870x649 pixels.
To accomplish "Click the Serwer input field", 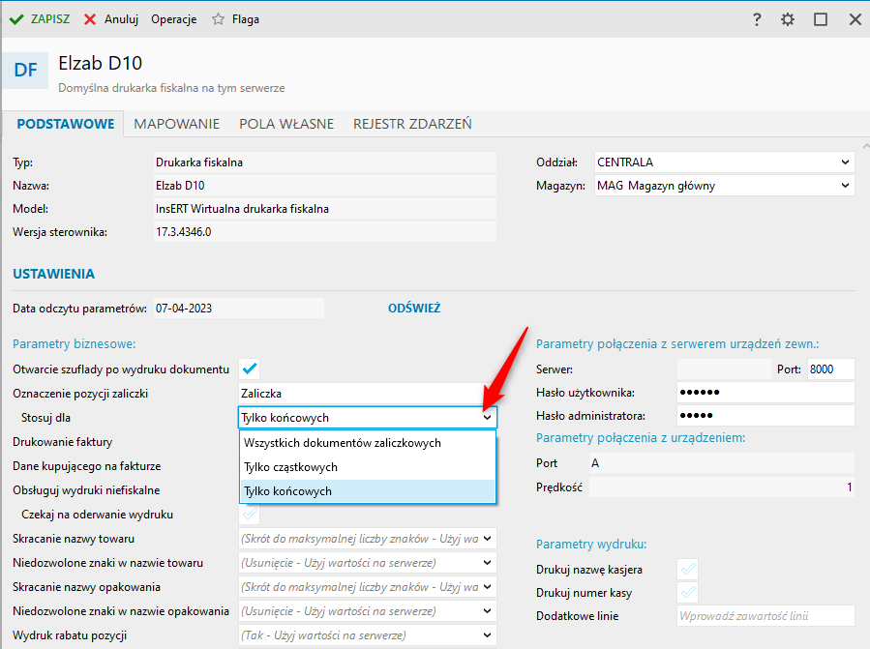I will (x=724, y=369).
